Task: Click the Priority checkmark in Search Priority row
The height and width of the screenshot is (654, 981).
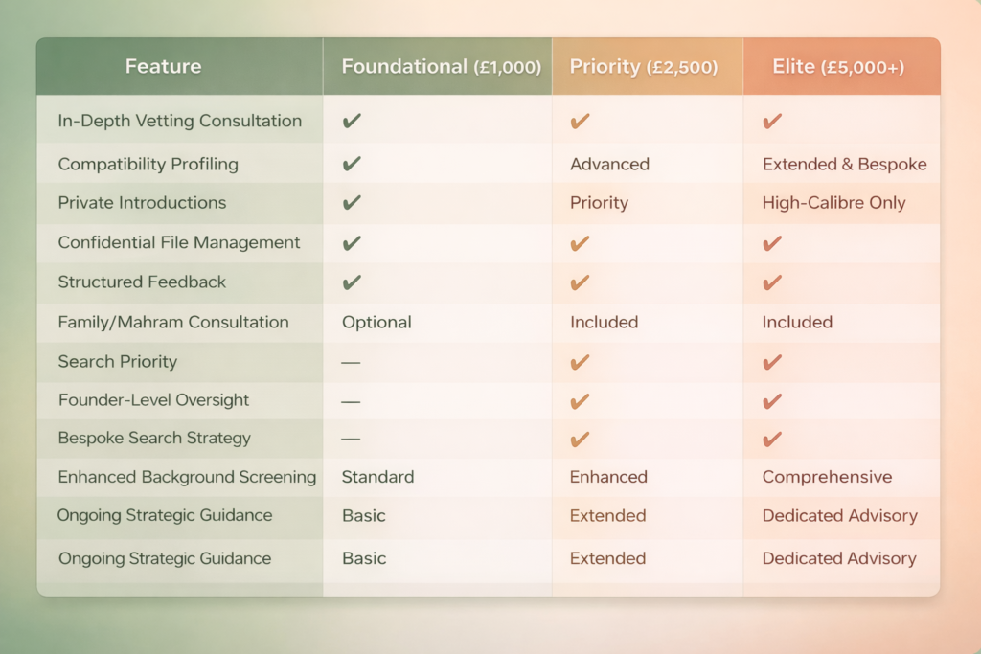Action: pyautogui.click(x=580, y=362)
